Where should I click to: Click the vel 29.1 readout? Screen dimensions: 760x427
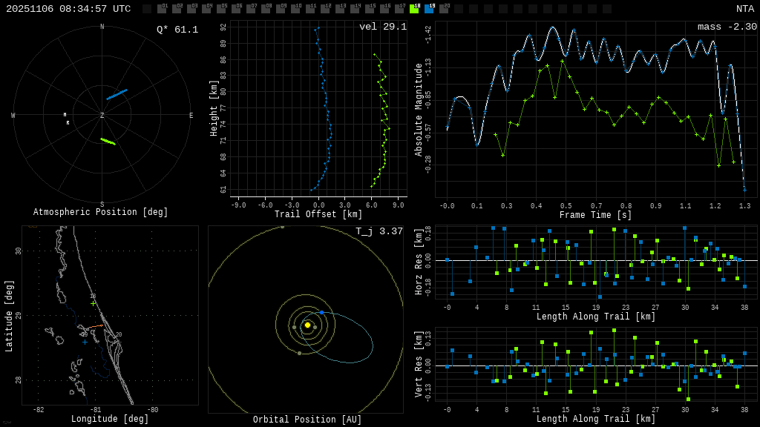pyautogui.click(x=382, y=27)
